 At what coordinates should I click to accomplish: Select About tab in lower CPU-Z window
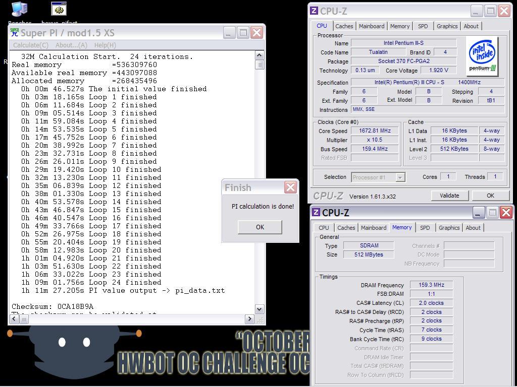coord(473,228)
